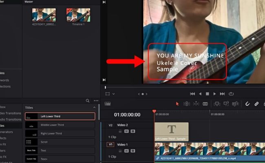Click the V1 track destination control
Image resolution: width=265 pixels, height=163 pixels.
point(110,145)
